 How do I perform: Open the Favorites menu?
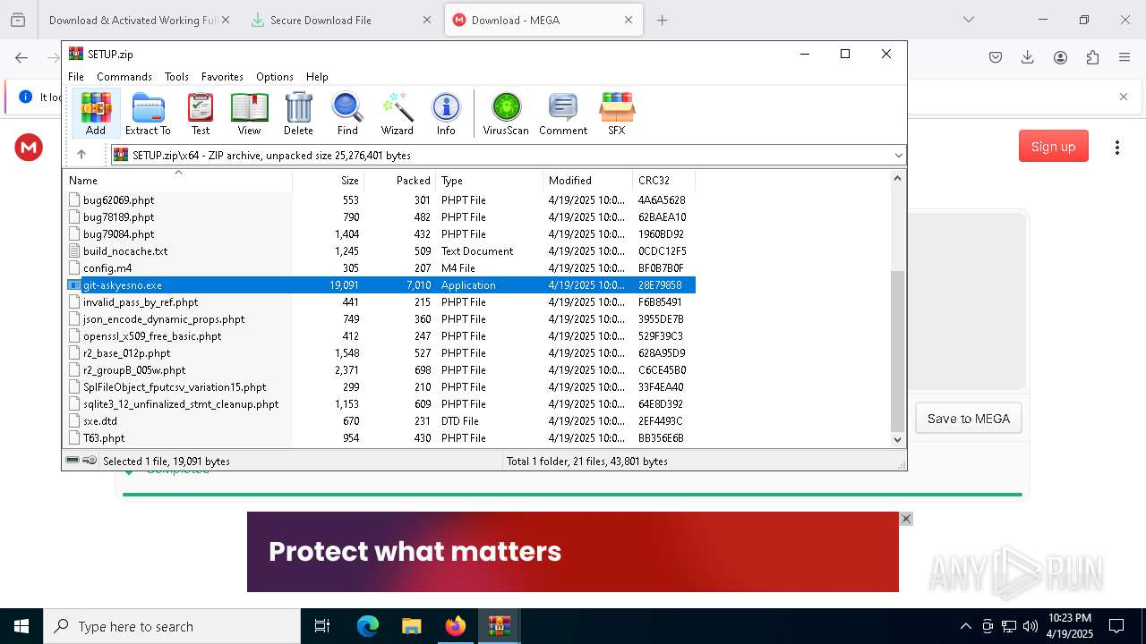222,77
